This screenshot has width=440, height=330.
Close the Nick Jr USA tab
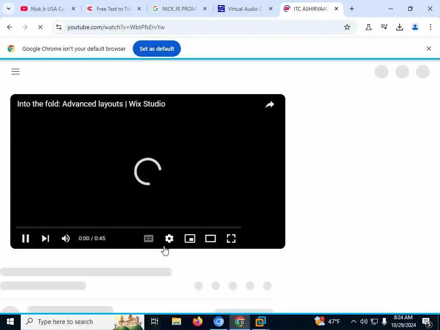pyautogui.click(x=73, y=9)
